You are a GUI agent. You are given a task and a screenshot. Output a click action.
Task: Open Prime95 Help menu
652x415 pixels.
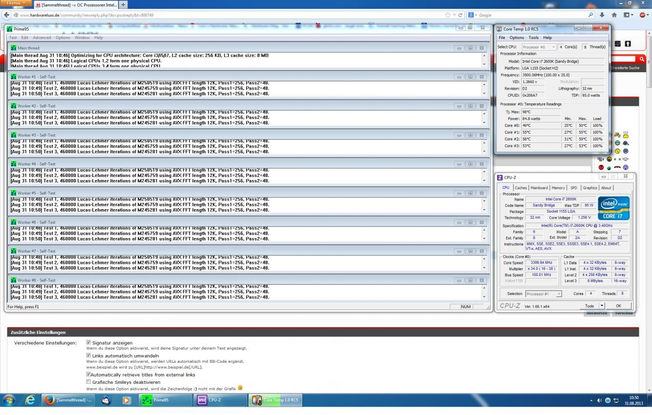[99, 38]
